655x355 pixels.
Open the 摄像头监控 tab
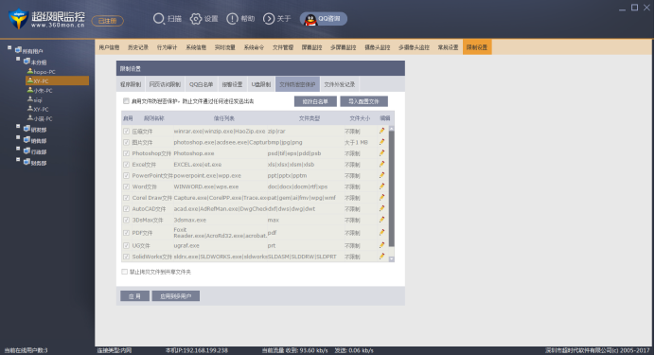[378, 47]
